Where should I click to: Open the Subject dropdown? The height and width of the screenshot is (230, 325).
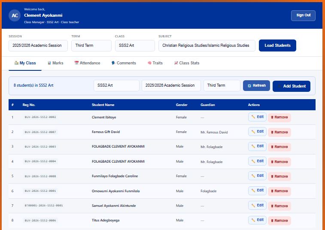(x=207, y=45)
